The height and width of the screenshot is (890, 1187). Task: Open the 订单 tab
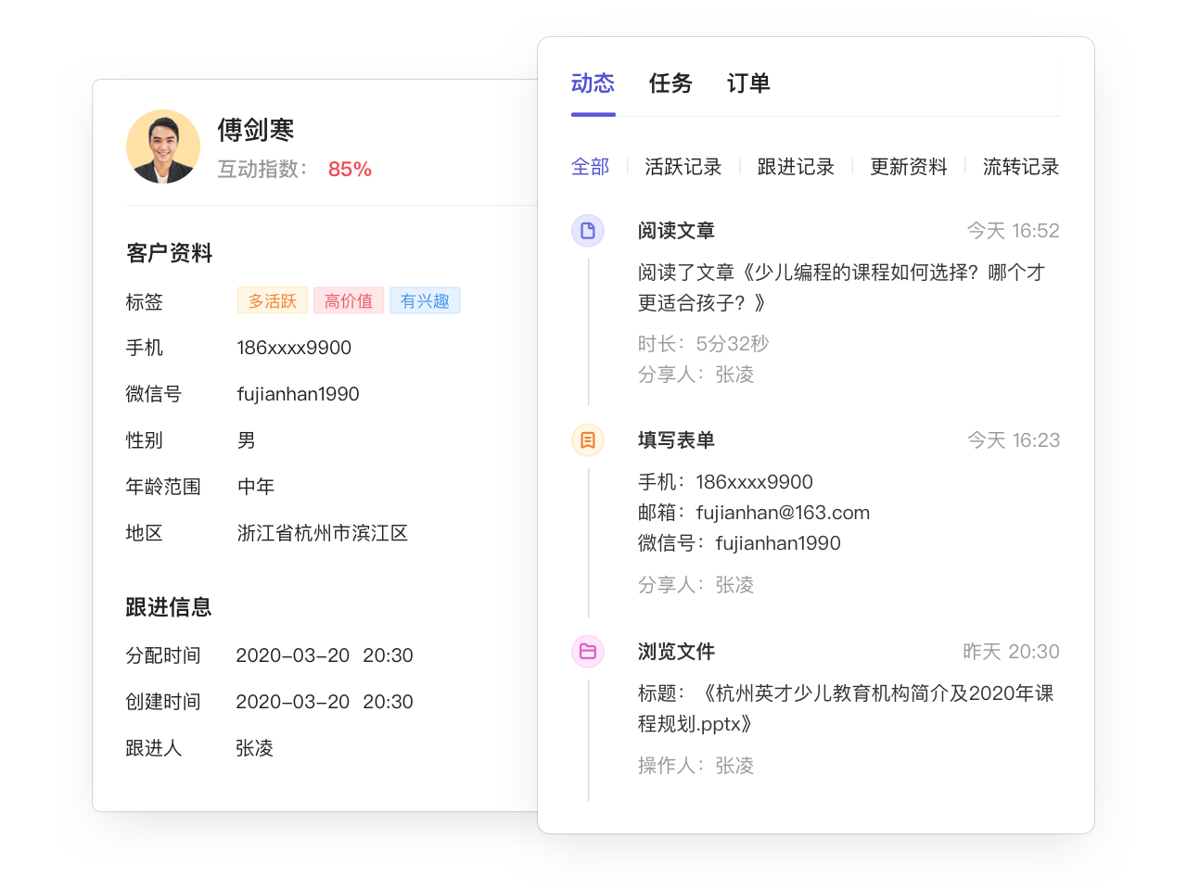click(748, 83)
